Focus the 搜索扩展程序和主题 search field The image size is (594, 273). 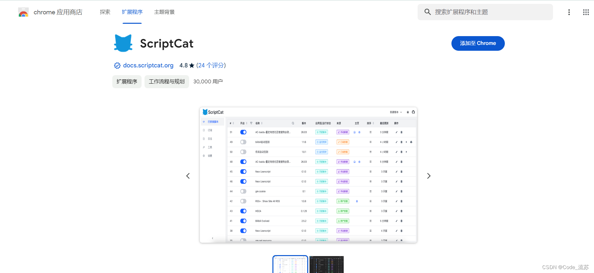pos(485,12)
